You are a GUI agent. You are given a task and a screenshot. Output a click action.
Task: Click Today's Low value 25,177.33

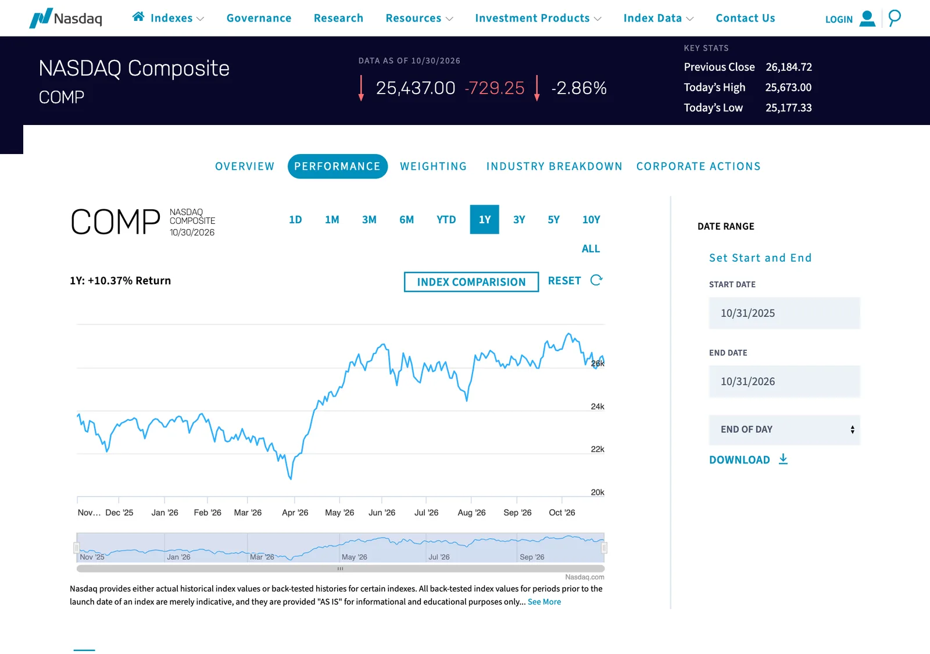pos(789,108)
